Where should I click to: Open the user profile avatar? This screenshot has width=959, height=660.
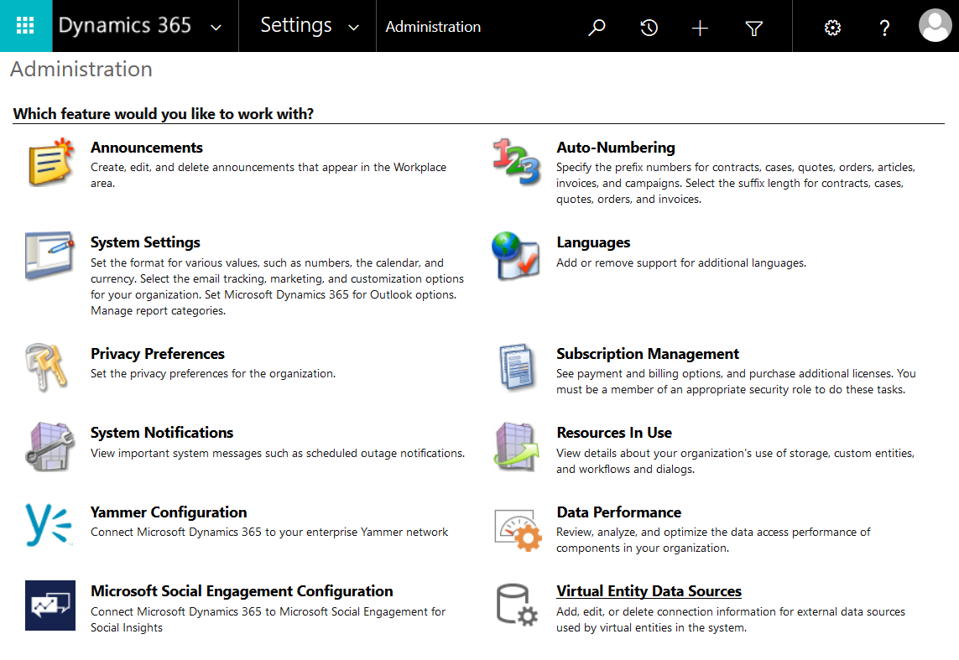936,26
